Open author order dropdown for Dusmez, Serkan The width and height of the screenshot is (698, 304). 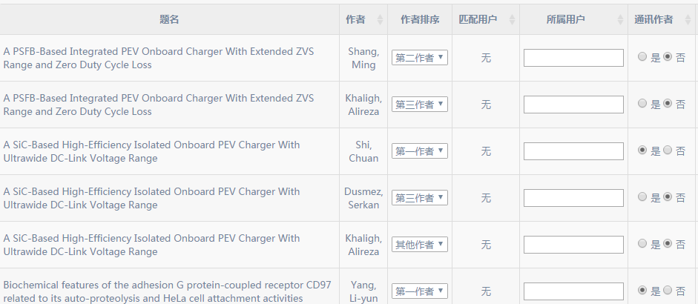click(419, 198)
